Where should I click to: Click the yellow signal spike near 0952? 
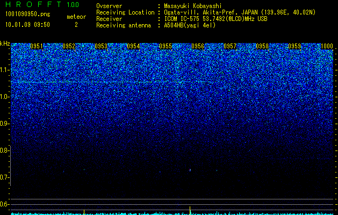(84, 212)
